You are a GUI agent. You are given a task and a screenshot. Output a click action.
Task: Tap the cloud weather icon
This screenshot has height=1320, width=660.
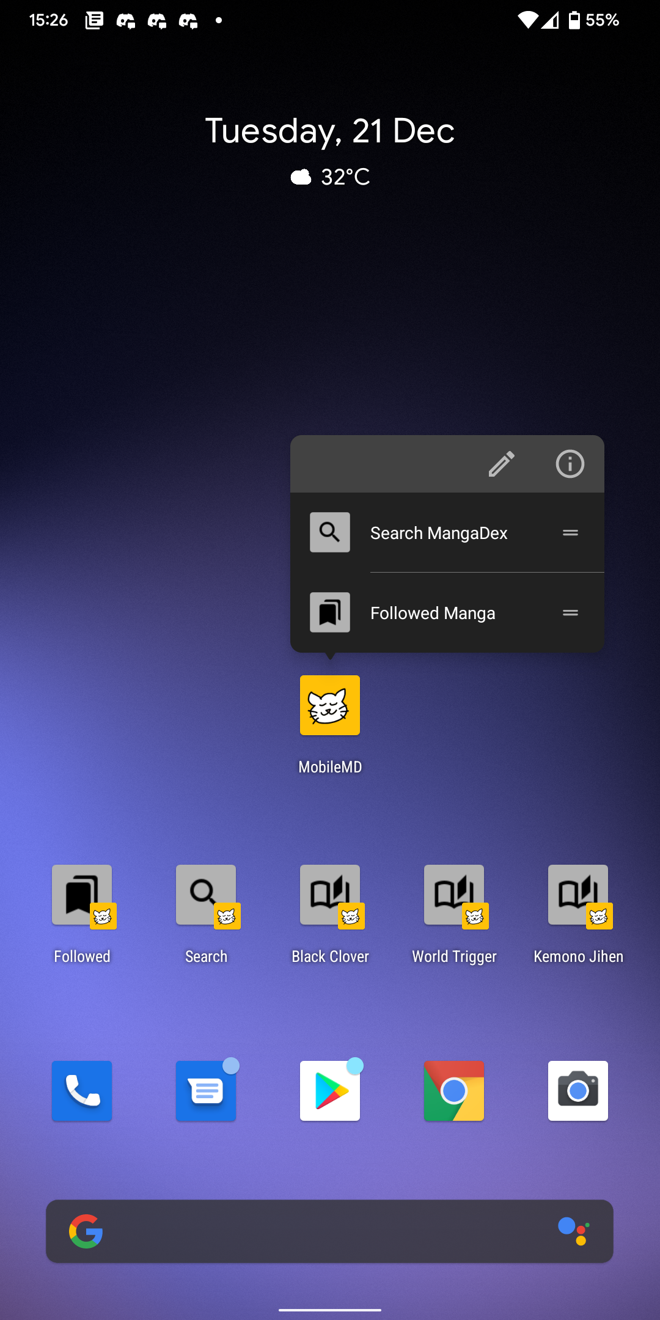coord(301,177)
